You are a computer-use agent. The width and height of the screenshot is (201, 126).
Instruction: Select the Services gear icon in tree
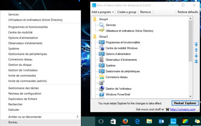click(x=102, y=25)
